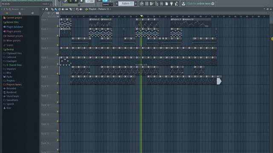
Task: Click the page icon next to the Mixer icon
Action: [x=167, y=4]
